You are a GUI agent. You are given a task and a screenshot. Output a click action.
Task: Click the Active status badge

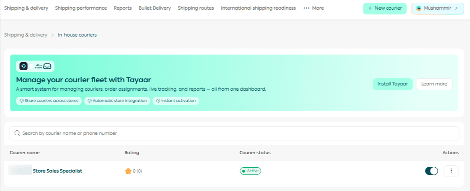coord(250,171)
